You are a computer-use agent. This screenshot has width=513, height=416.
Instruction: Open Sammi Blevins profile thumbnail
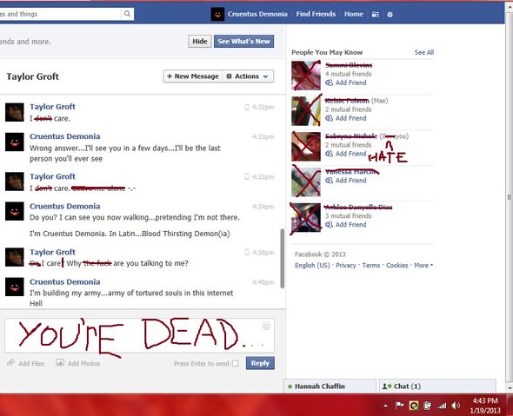click(306, 76)
